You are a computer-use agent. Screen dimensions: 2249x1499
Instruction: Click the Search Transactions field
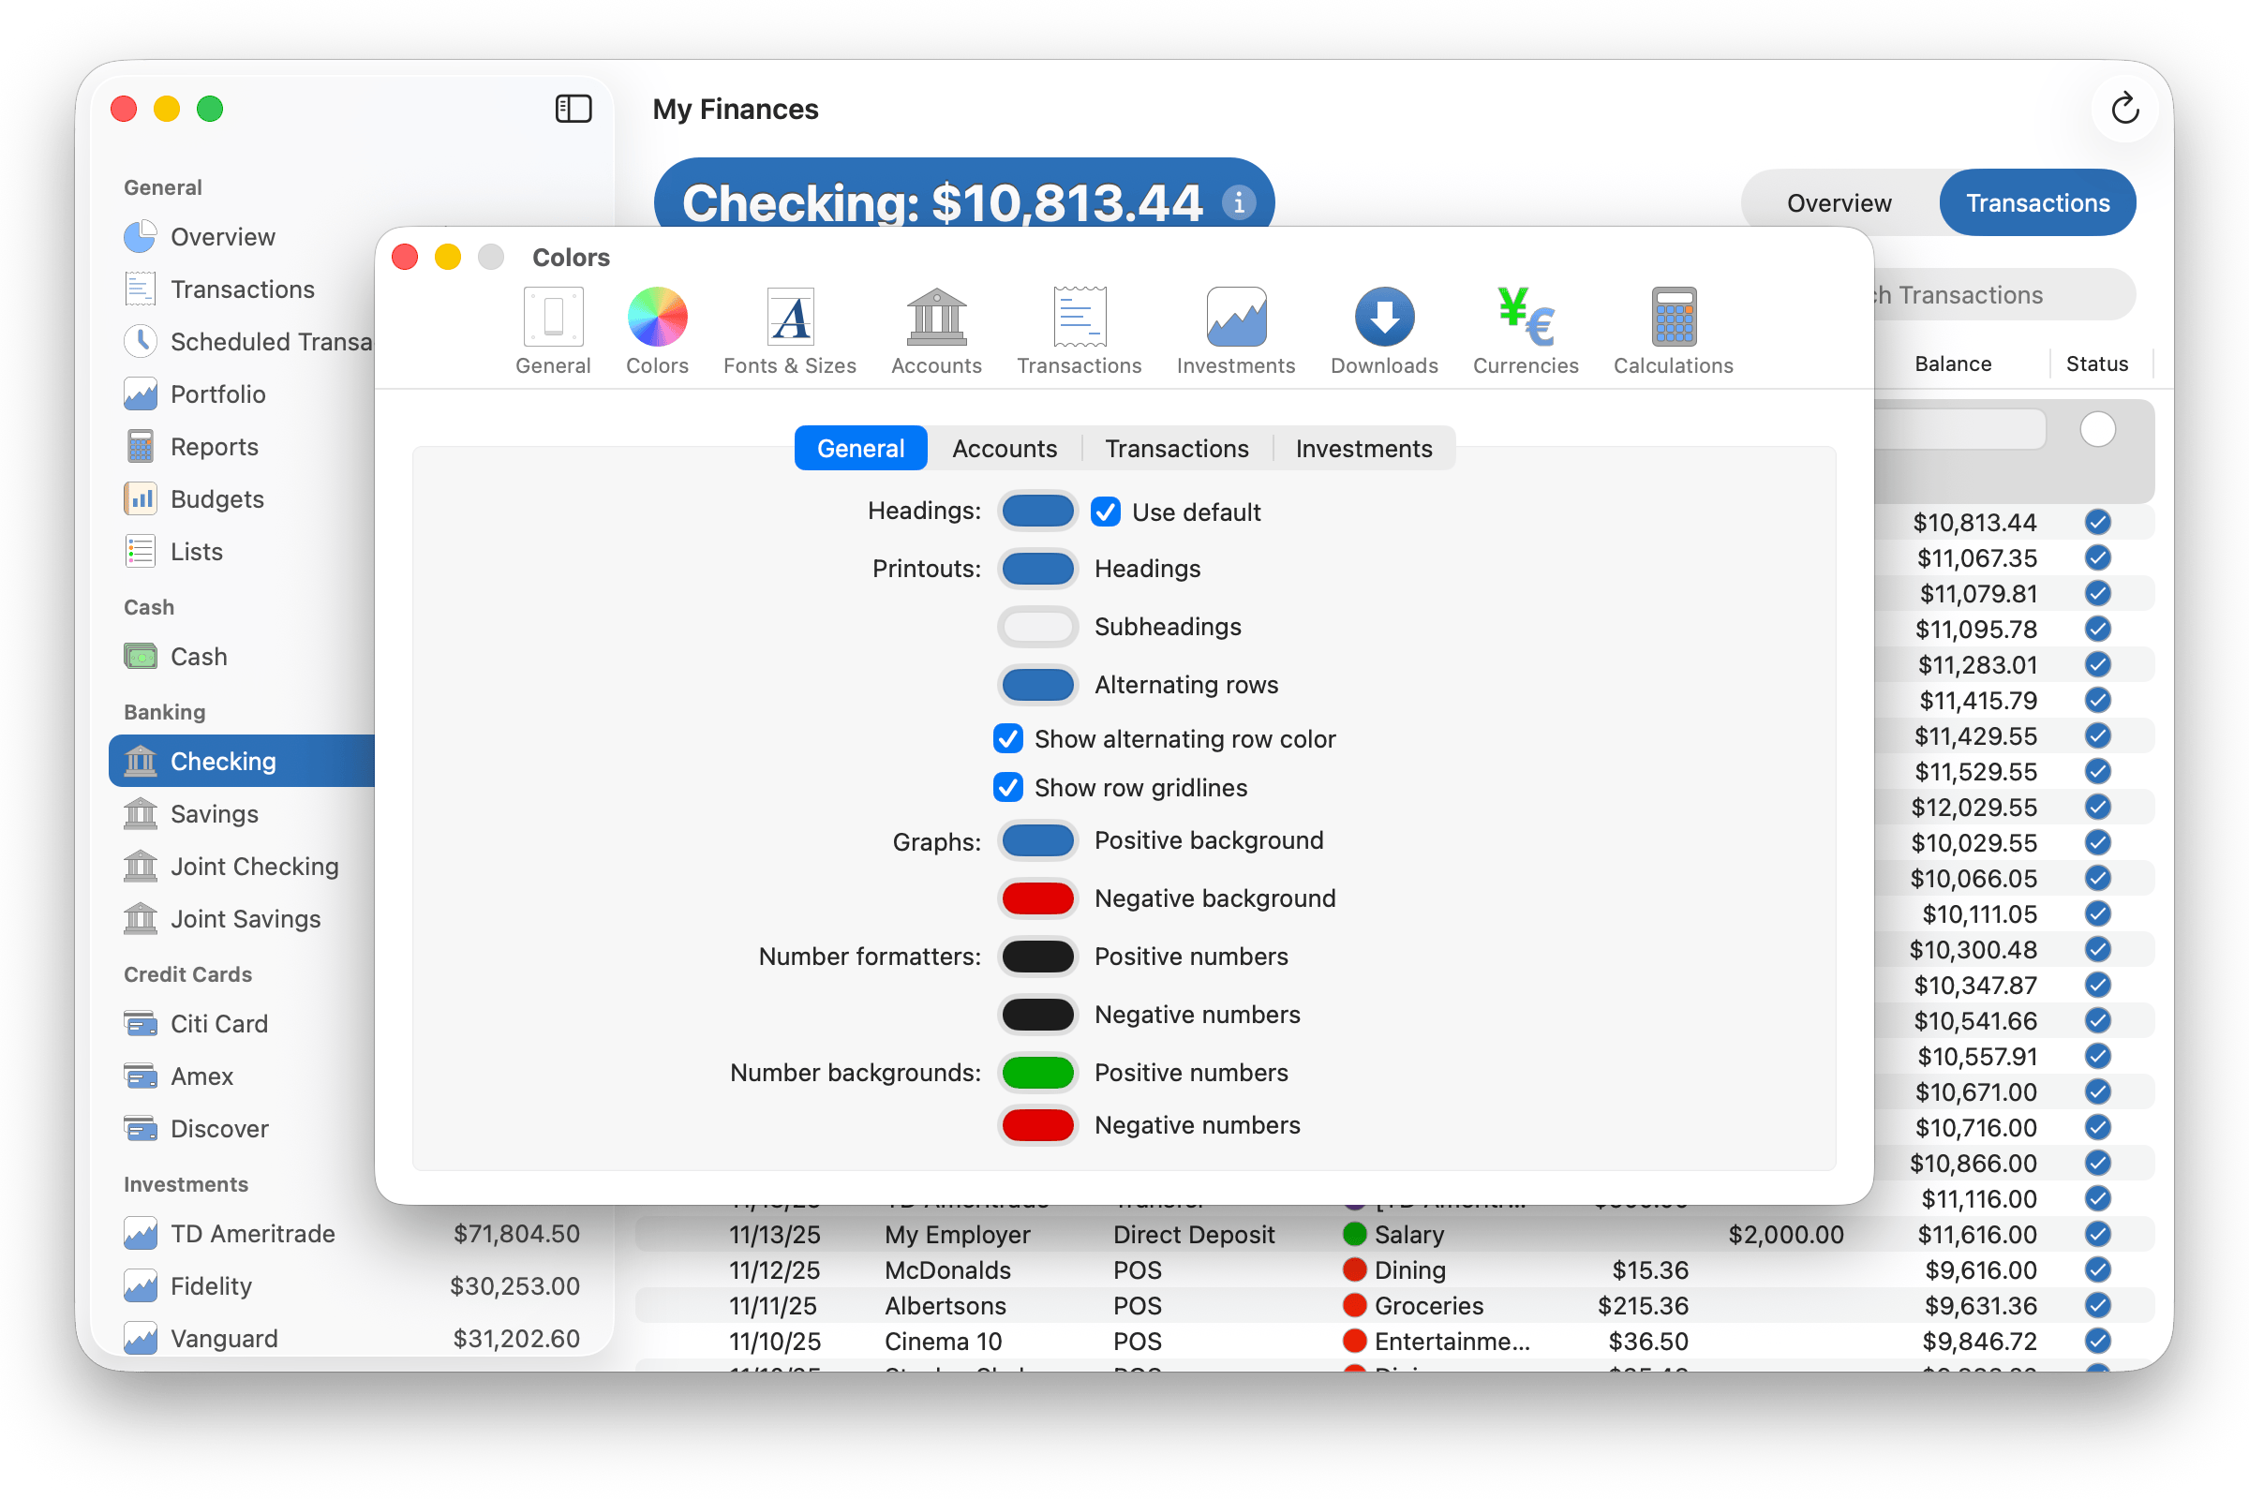point(1988,295)
